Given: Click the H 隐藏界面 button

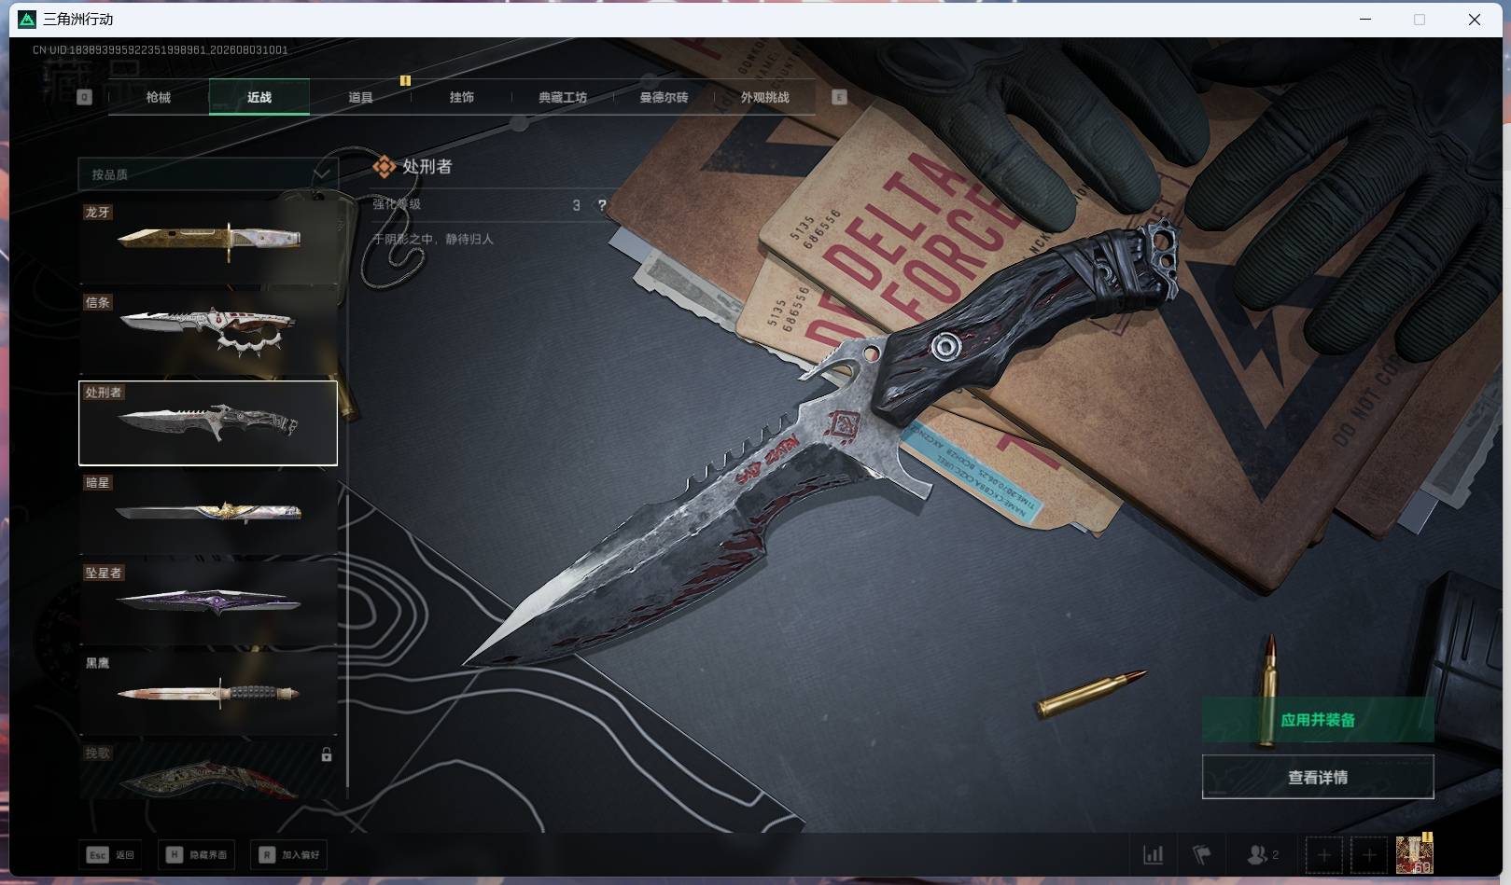Looking at the screenshot, I should (196, 854).
